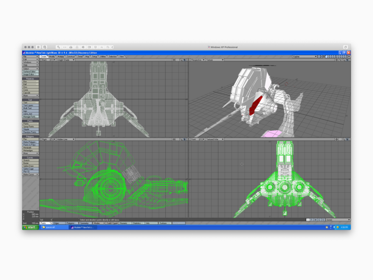Image resolution: width=373 pixels, height=280 pixels.
Task: Open the Edit dropdown menu
Action: (31, 59)
